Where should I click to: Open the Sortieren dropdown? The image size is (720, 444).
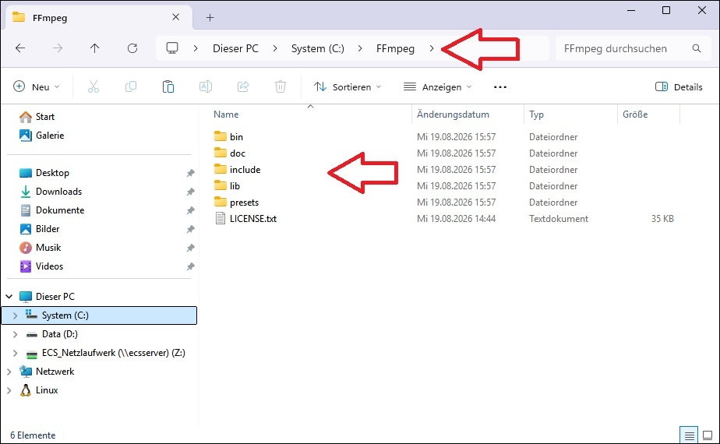348,86
